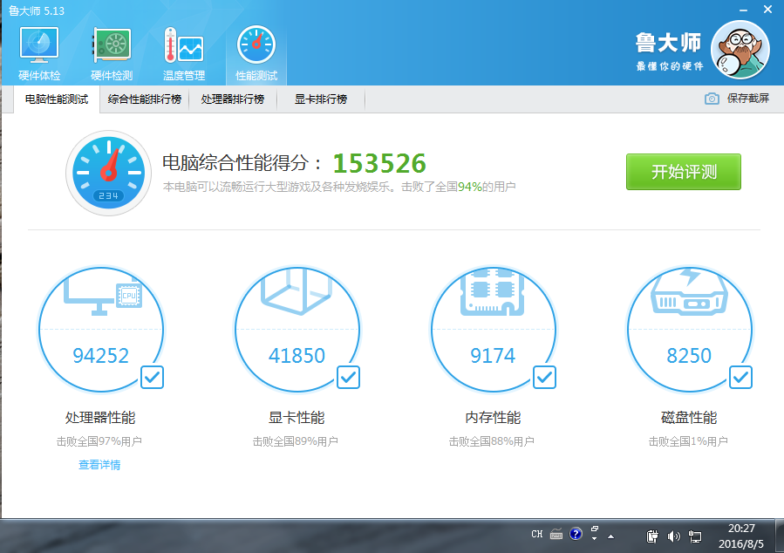
Task: Switch to the 处理器排行榜 tab
Action: click(x=233, y=99)
